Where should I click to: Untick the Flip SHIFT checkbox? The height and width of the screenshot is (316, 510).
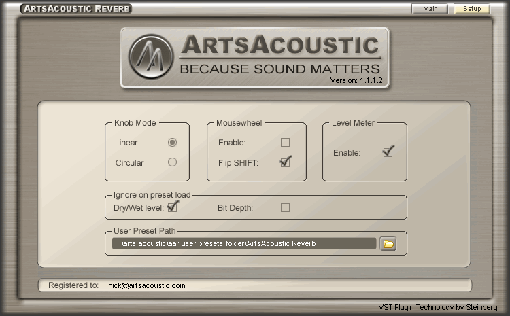(285, 162)
